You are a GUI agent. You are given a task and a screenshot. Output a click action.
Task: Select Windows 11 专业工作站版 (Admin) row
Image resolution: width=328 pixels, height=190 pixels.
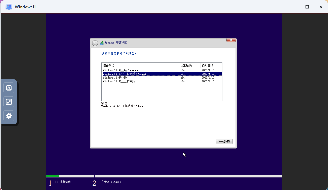[162, 74]
